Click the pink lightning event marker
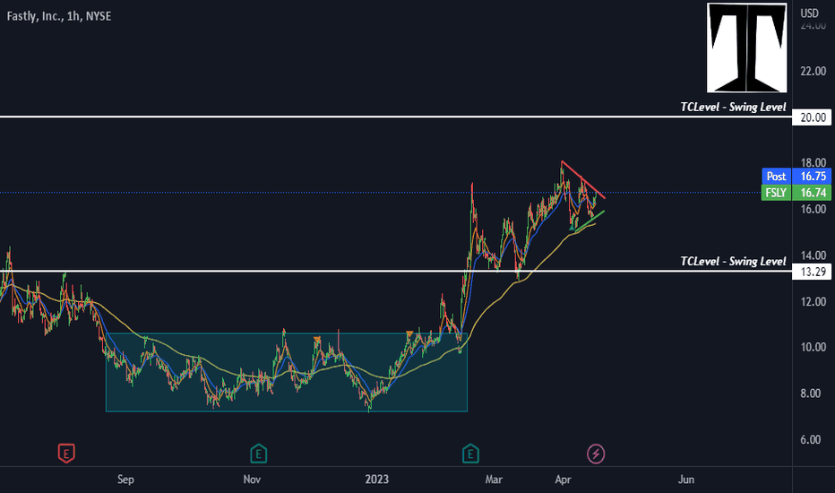This screenshot has width=835, height=493. click(596, 454)
